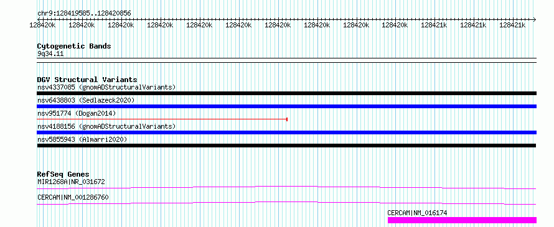
Task: Click the RefSeq Genes track title
Action: click(x=63, y=174)
